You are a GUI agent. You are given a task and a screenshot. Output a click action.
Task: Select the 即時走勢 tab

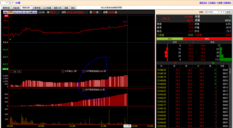tap(26, 8)
